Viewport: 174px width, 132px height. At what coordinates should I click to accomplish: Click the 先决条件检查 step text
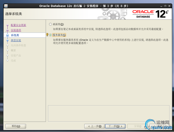(x=18, y=45)
